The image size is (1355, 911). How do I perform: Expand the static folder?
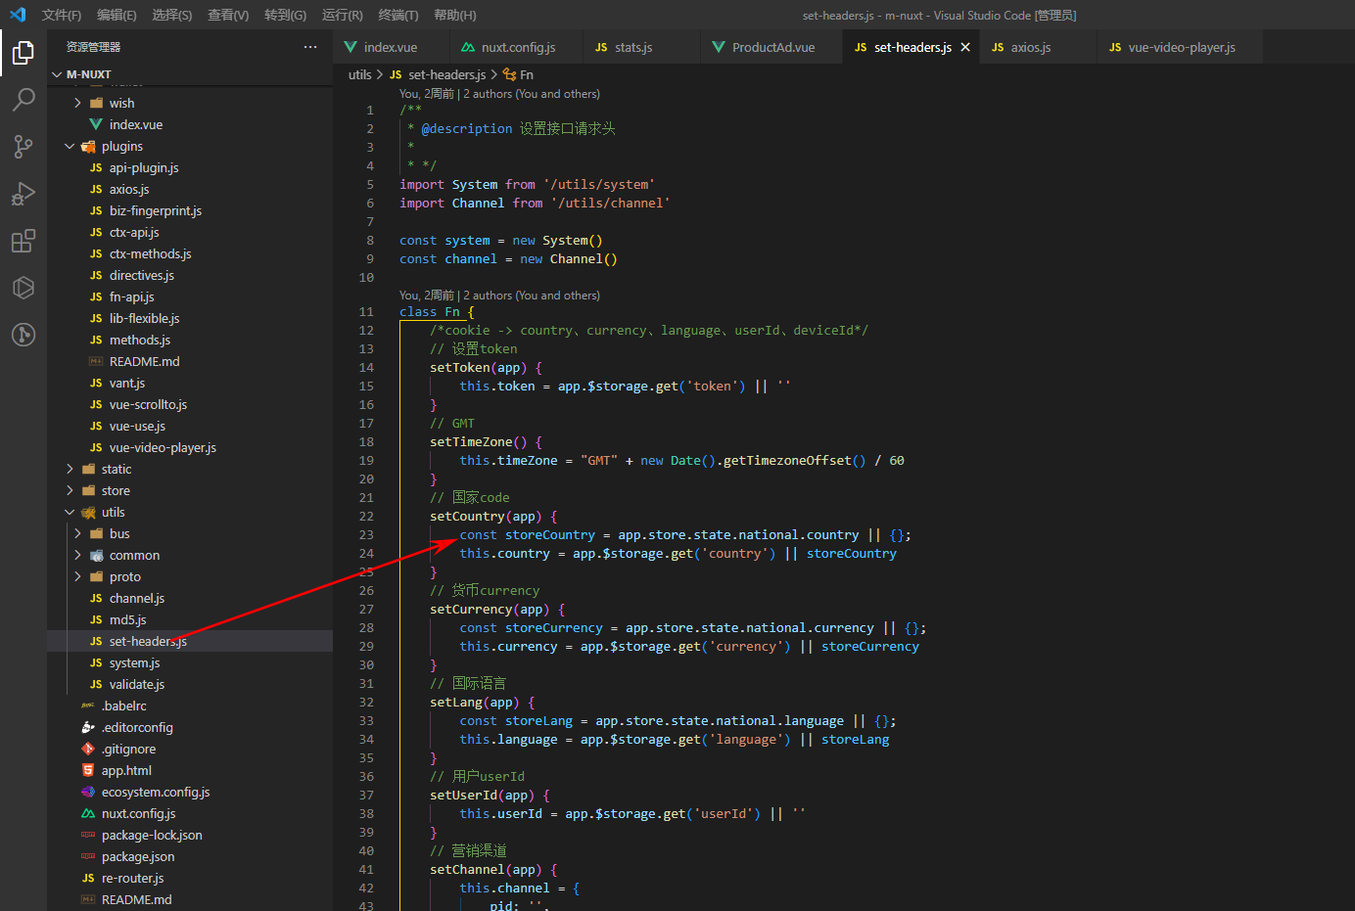(x=190, y=469)
